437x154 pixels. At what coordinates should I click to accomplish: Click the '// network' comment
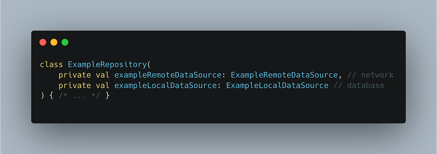(370, 75)
